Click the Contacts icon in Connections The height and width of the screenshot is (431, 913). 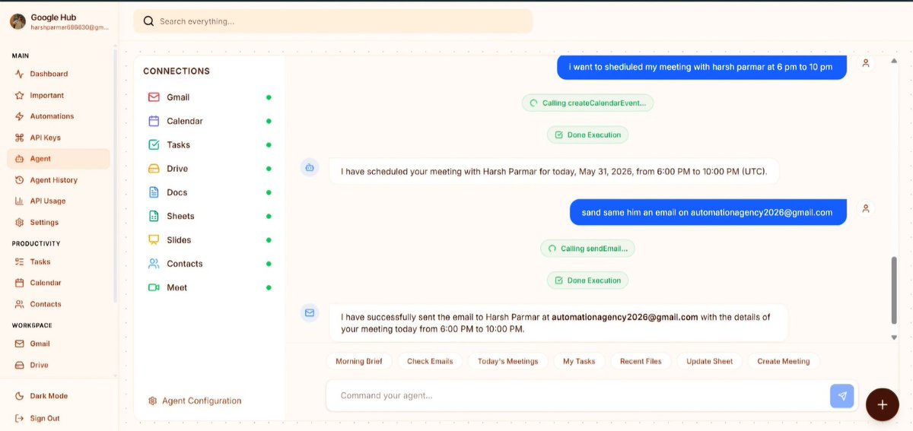[154, 264]
